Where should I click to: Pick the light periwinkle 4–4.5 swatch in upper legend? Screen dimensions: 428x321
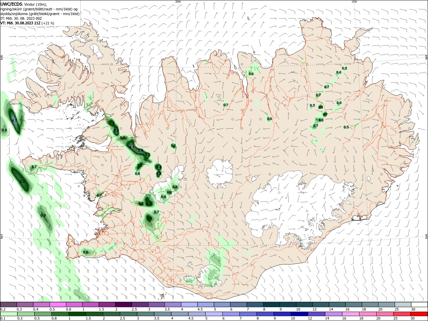click(189, 305)
